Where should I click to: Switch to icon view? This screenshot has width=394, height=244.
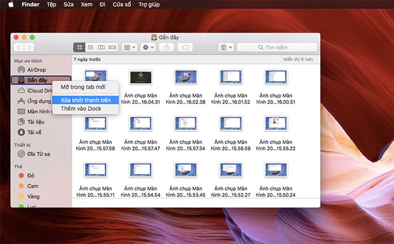pos(79,47)
